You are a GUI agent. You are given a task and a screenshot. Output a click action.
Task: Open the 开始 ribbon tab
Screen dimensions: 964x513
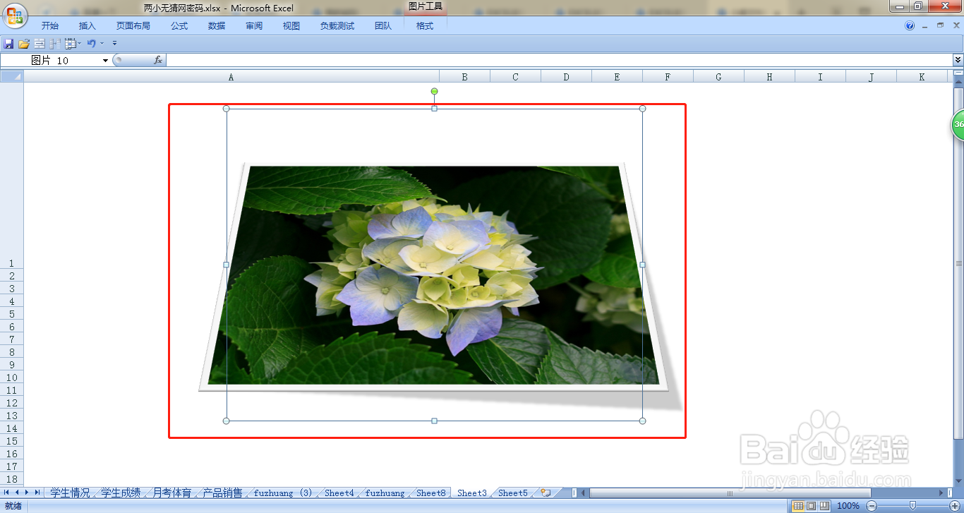click(x=50, y=25)
